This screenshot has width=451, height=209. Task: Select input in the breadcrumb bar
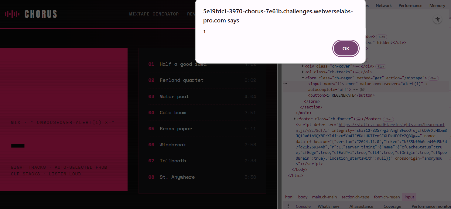[409, 197]
